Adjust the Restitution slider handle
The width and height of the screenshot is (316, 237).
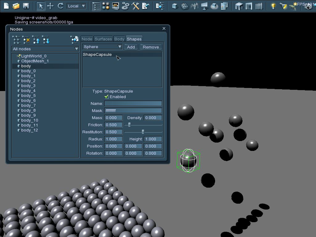pos(143,132)
